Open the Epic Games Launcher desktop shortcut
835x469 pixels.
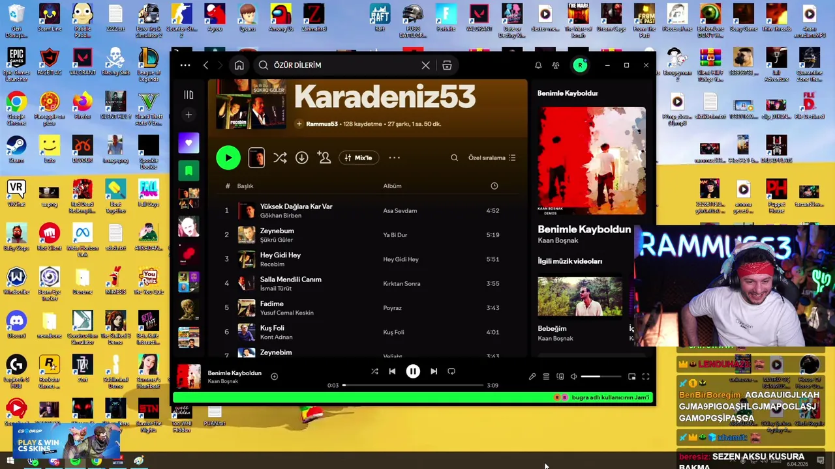coord(16,64)
